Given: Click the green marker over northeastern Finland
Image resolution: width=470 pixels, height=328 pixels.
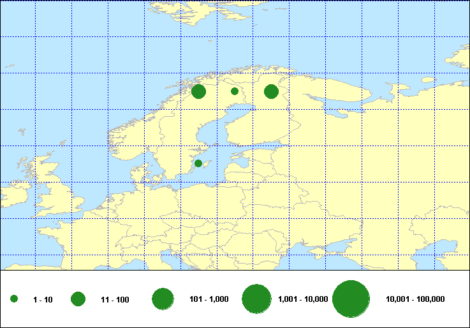Looking at the screenshot, I should click(271, 92).
